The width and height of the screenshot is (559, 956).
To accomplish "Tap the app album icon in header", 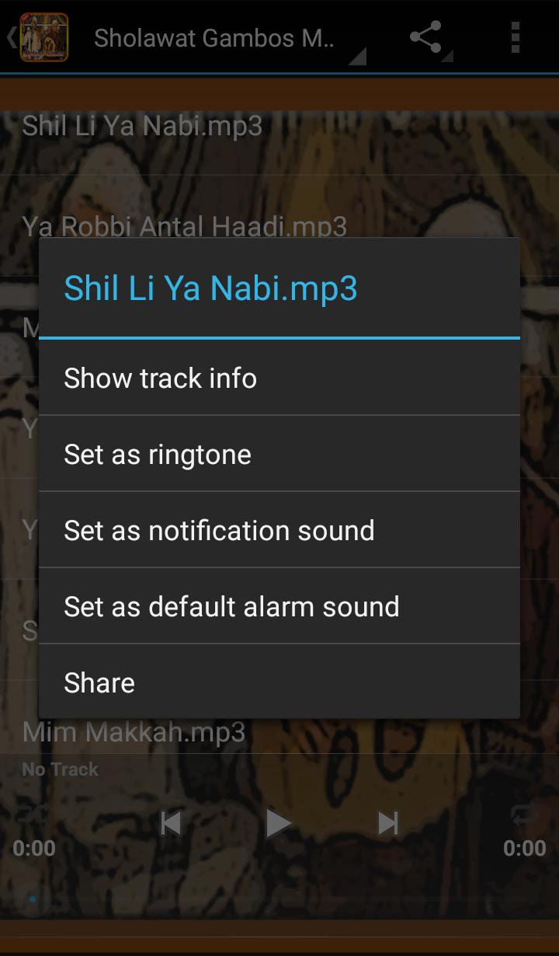I will [43, 37].
